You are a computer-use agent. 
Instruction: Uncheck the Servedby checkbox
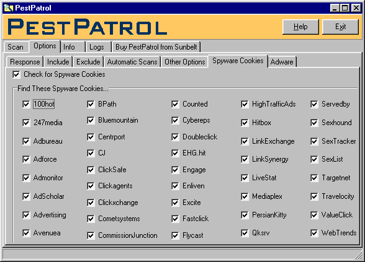(x=314, y=104)
